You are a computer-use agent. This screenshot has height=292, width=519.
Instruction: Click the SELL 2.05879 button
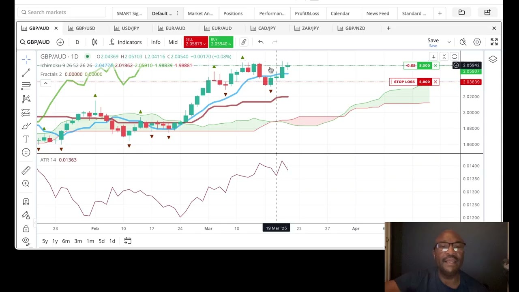pyautogui.click(x=196, y=42)
